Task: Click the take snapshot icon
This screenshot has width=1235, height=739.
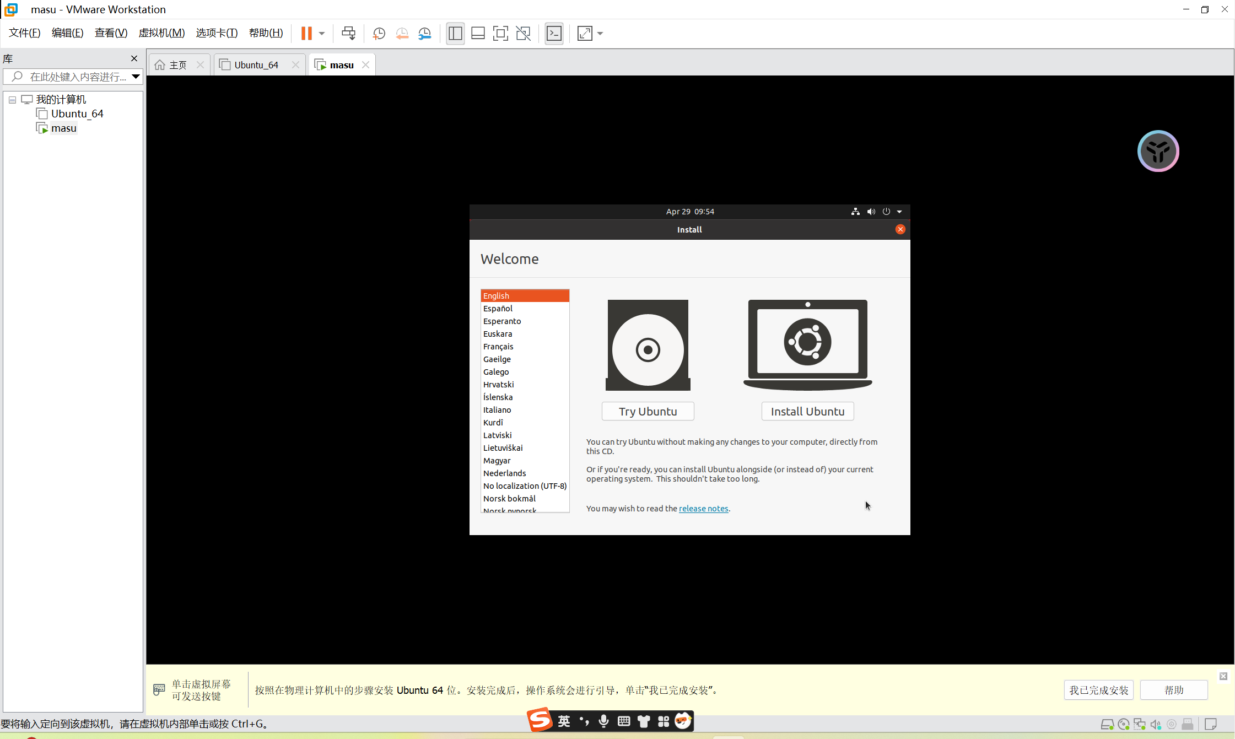Action: click(379, 33)
